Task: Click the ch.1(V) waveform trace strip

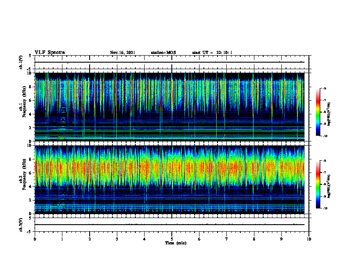Action: [170, 62]
